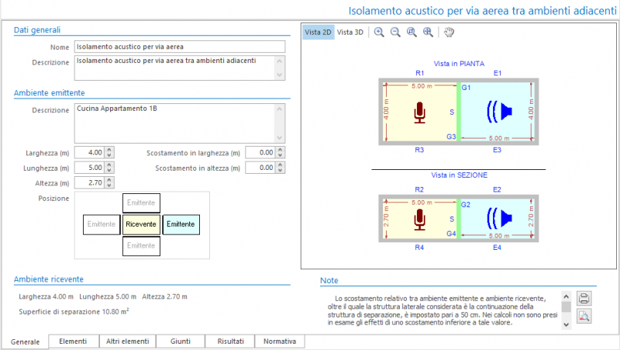Increase Larghezza value with up arrow
This screenshot has height=350, width=620.
[x=109, y=150]
